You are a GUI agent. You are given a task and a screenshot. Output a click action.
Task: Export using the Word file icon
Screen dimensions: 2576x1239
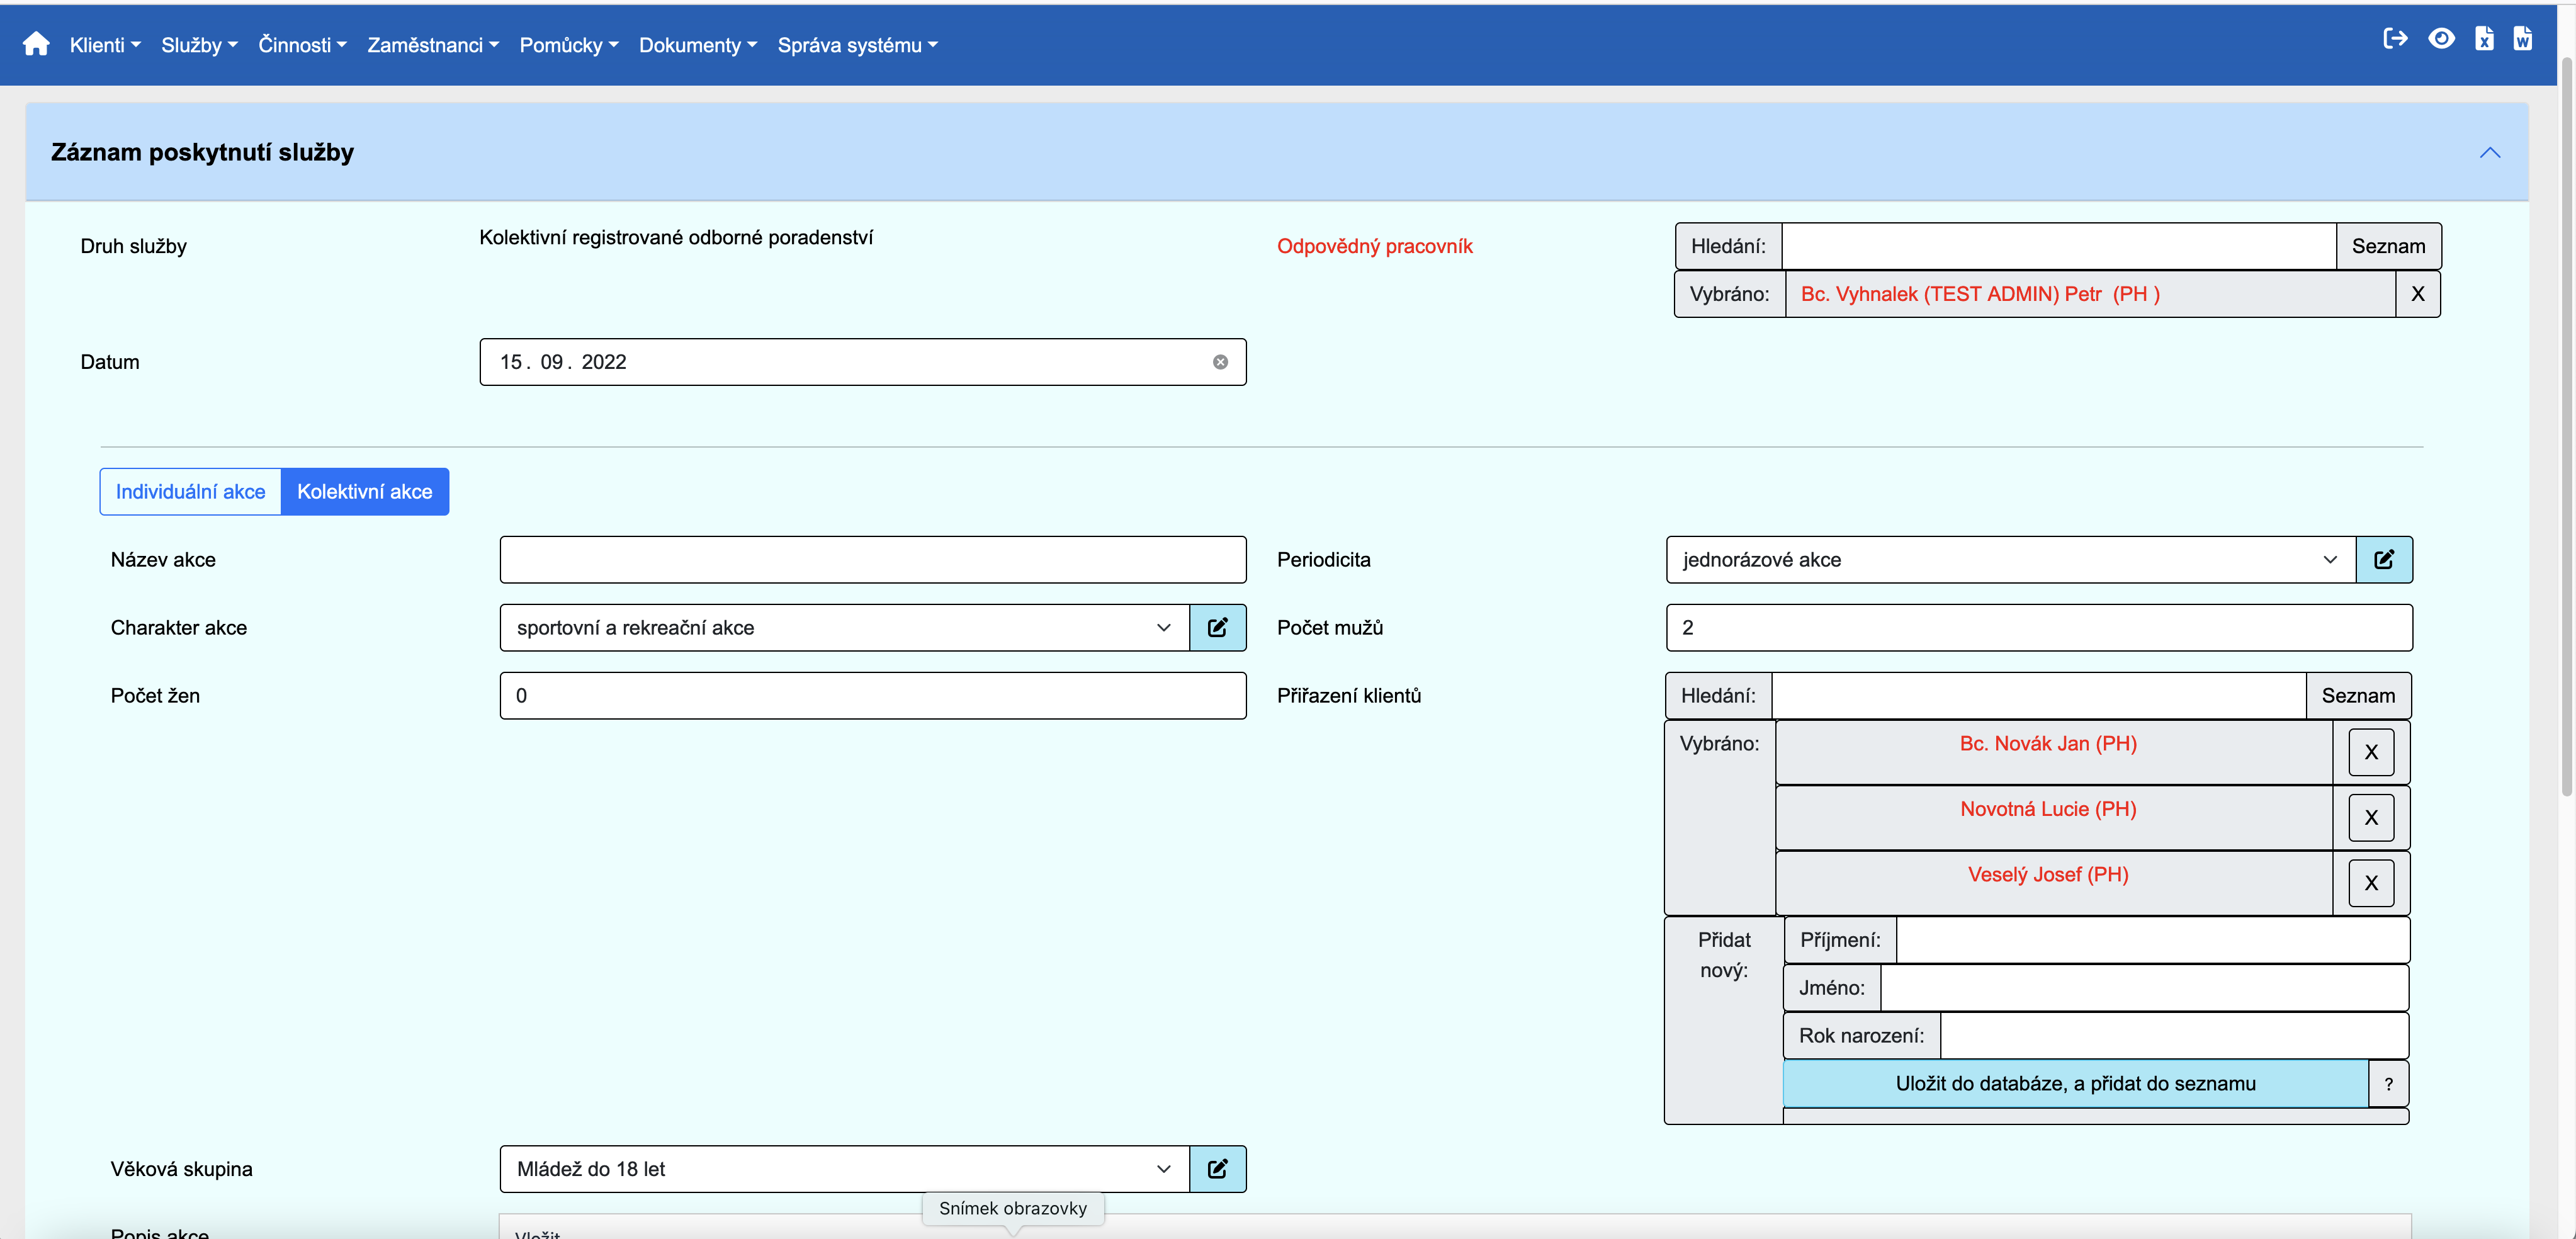2523,39
